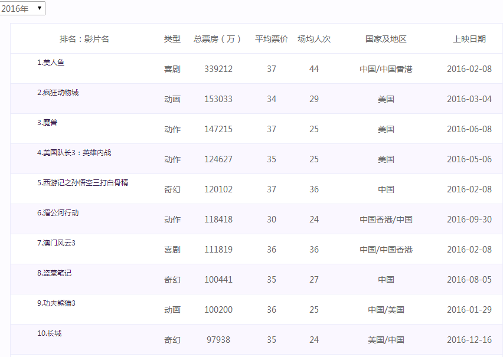Select the 场均人次 column header

tap(314, 39)
